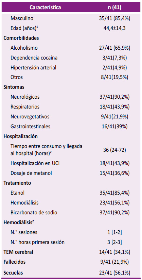The image size is (142, 280).
Task: Click the Tratamiento section heading
Action: [17, 183]
